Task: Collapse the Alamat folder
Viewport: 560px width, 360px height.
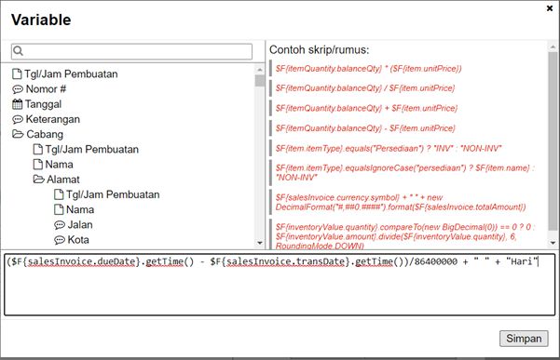Action: pos(39,179)
